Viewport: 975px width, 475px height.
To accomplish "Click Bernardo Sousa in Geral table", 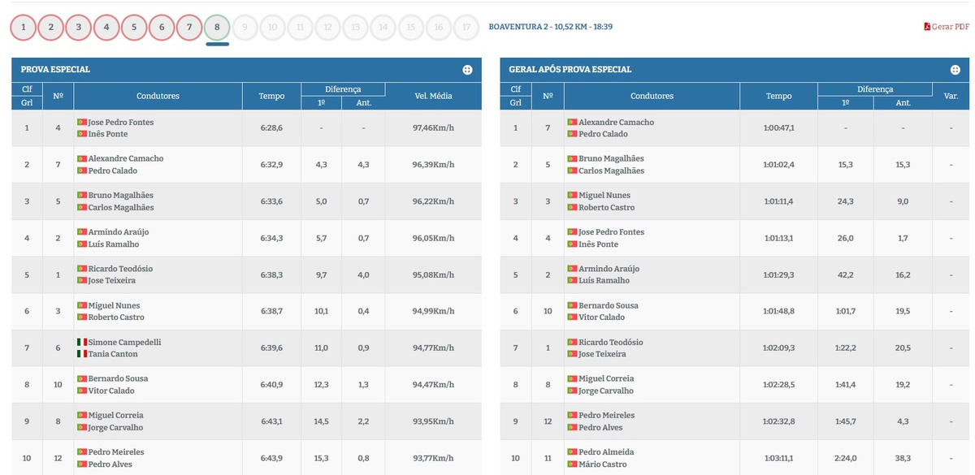I will click(x=609, y=305).
